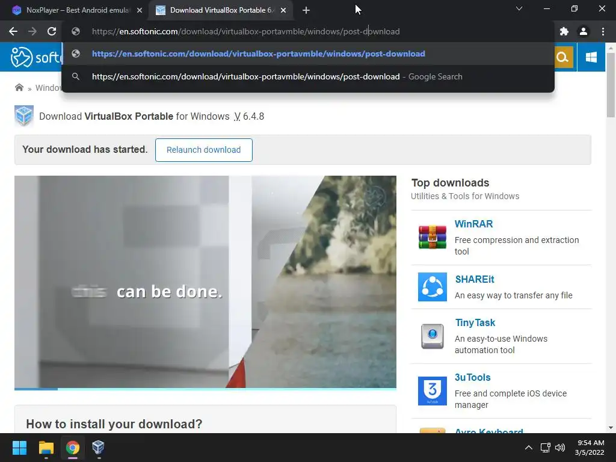This screenshot has width=616, height=462.
Task: Open the SHAREit link
Action: click(475, 279)
